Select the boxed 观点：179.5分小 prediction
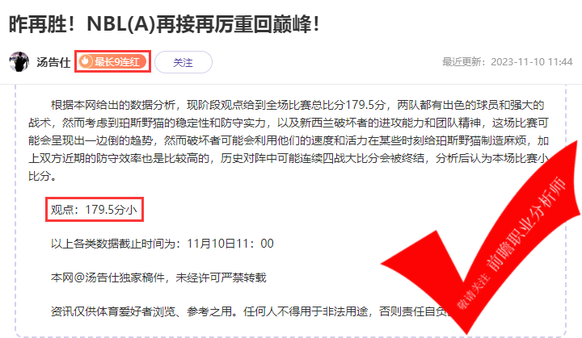The width and height of the screenshot is (582, 338). (95, 210)
